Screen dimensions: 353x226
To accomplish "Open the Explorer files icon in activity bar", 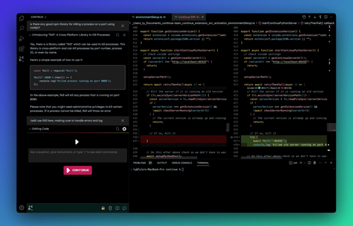I will [22, 18].
